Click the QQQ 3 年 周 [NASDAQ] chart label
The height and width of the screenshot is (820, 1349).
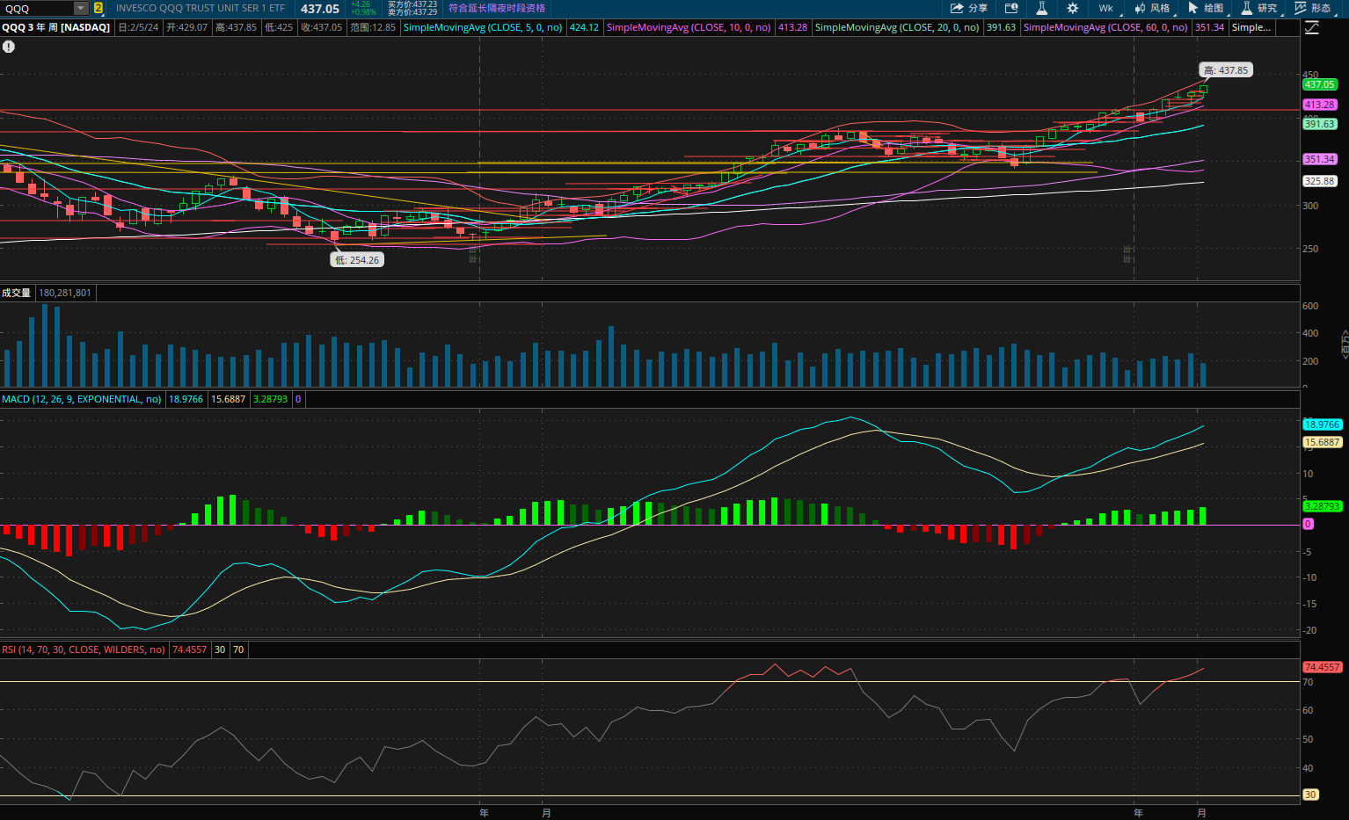click(56, 27)
